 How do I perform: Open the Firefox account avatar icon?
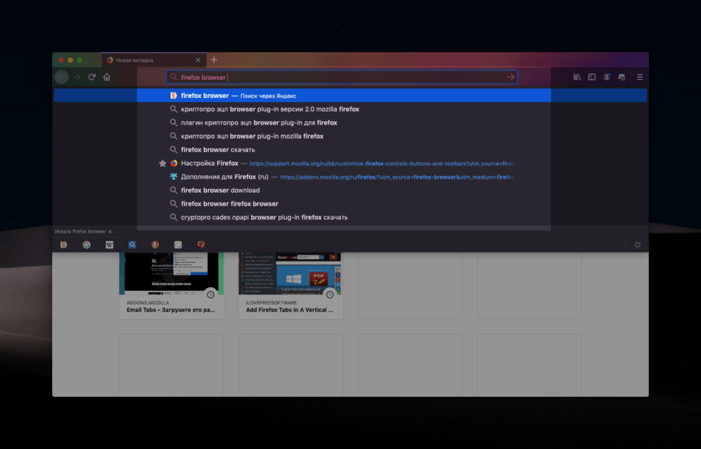tap(607, 77)
